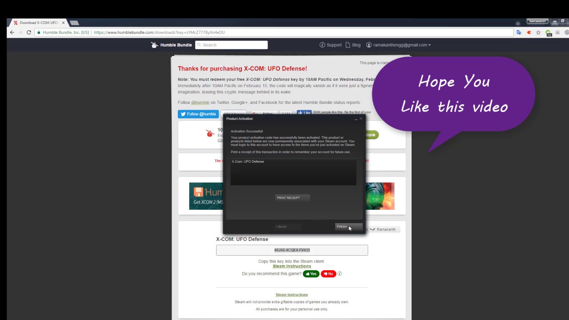Click the X-COM: UFO Defense heading
The height and width of the screenshot is (320, 569).
point(242,239)
